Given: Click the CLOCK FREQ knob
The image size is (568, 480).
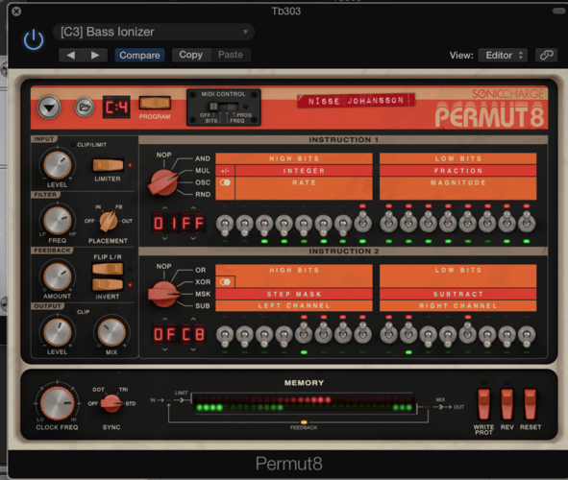Looking at the screenshot, I should (x=57, y=402).
